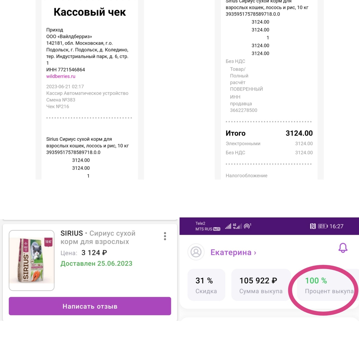
Task: Click the Итого 3124.00 total line
Action: (269, 133)
